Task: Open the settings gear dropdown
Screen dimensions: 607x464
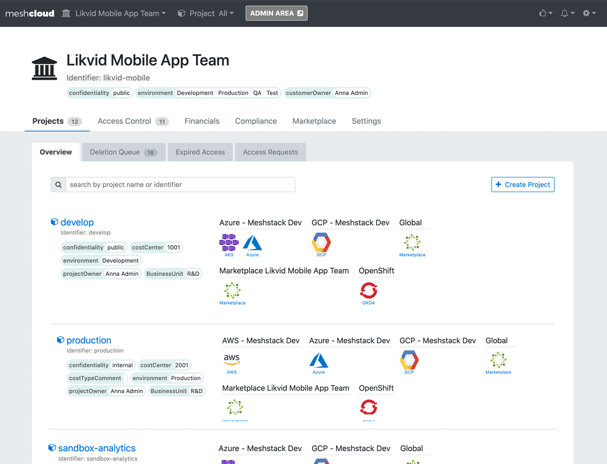Action: pos(589,13)
